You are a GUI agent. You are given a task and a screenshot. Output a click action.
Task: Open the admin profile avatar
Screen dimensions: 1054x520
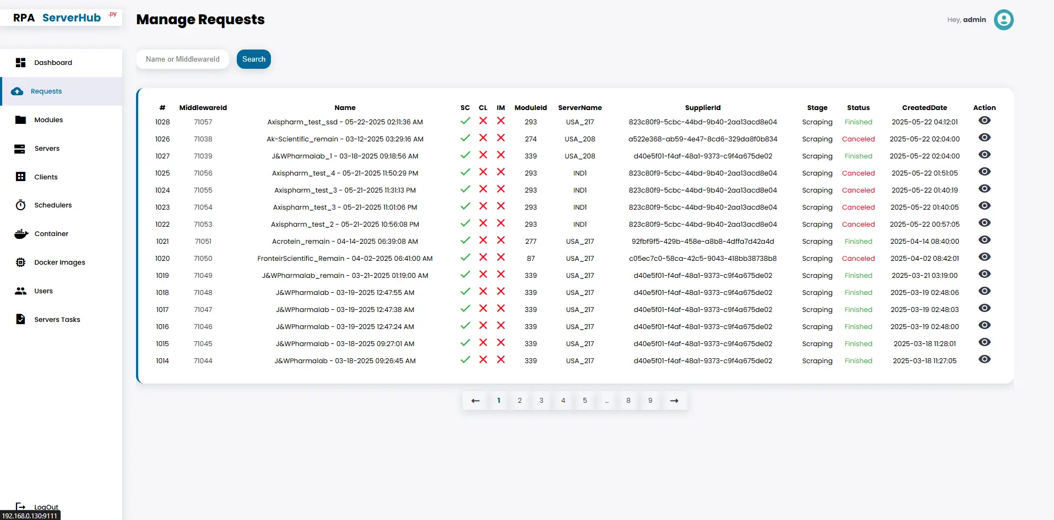click(1003, 20)
